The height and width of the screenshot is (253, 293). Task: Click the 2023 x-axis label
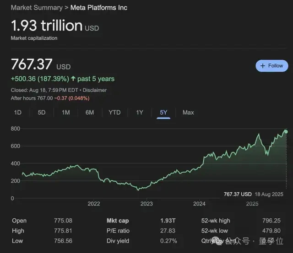(146, 204)
